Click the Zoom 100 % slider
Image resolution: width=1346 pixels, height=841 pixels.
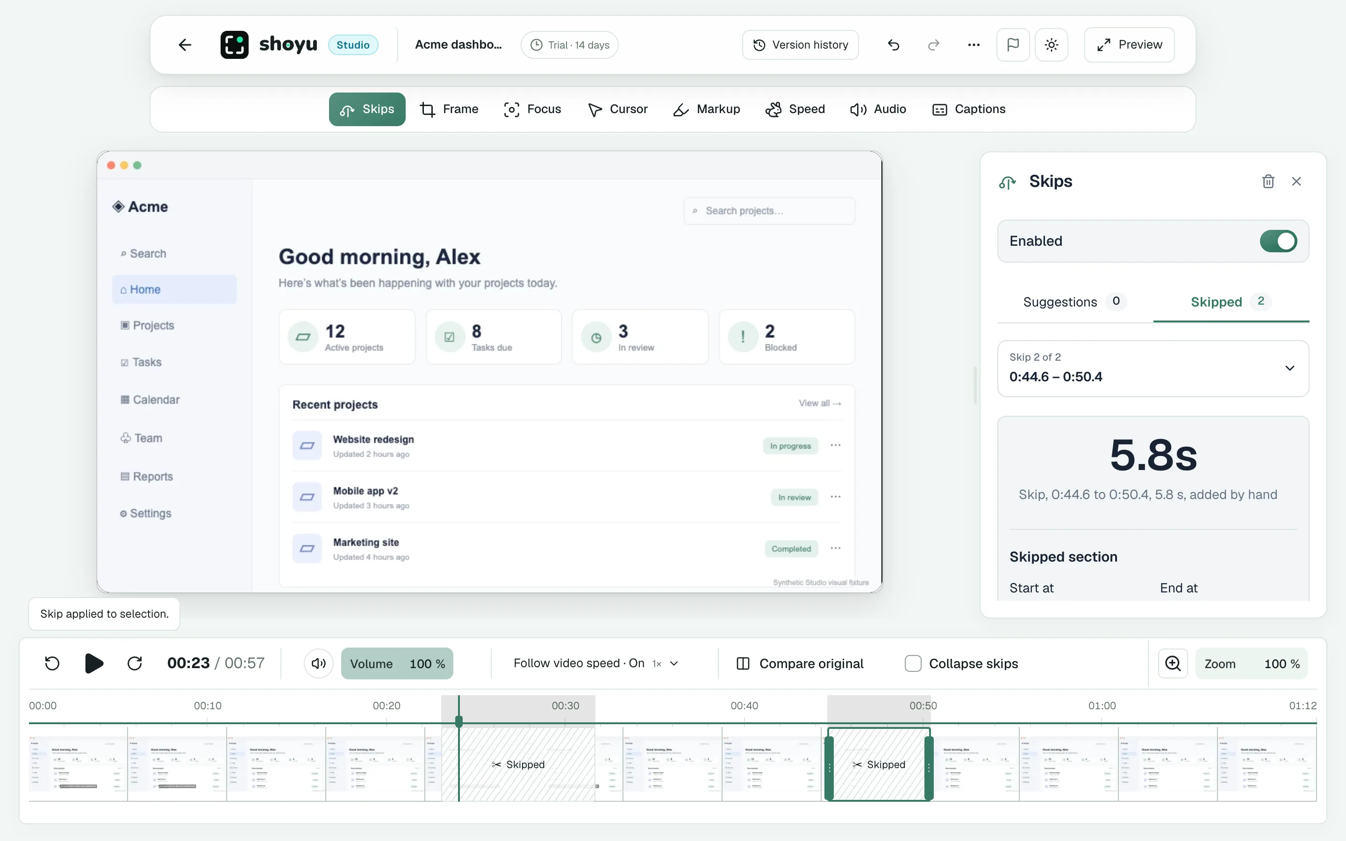(x=1252, y=663)
